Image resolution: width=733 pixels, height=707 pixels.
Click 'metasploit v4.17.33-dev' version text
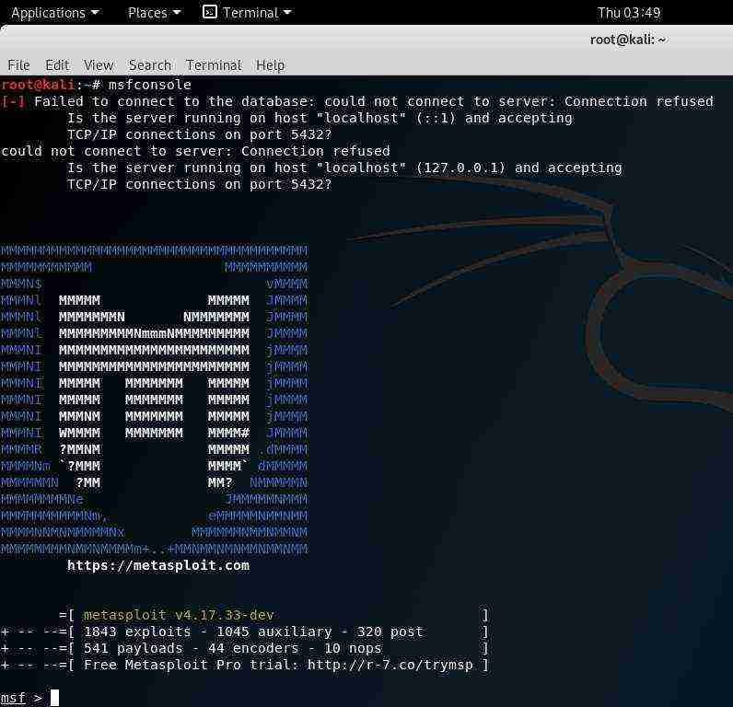tap(179, 615)
